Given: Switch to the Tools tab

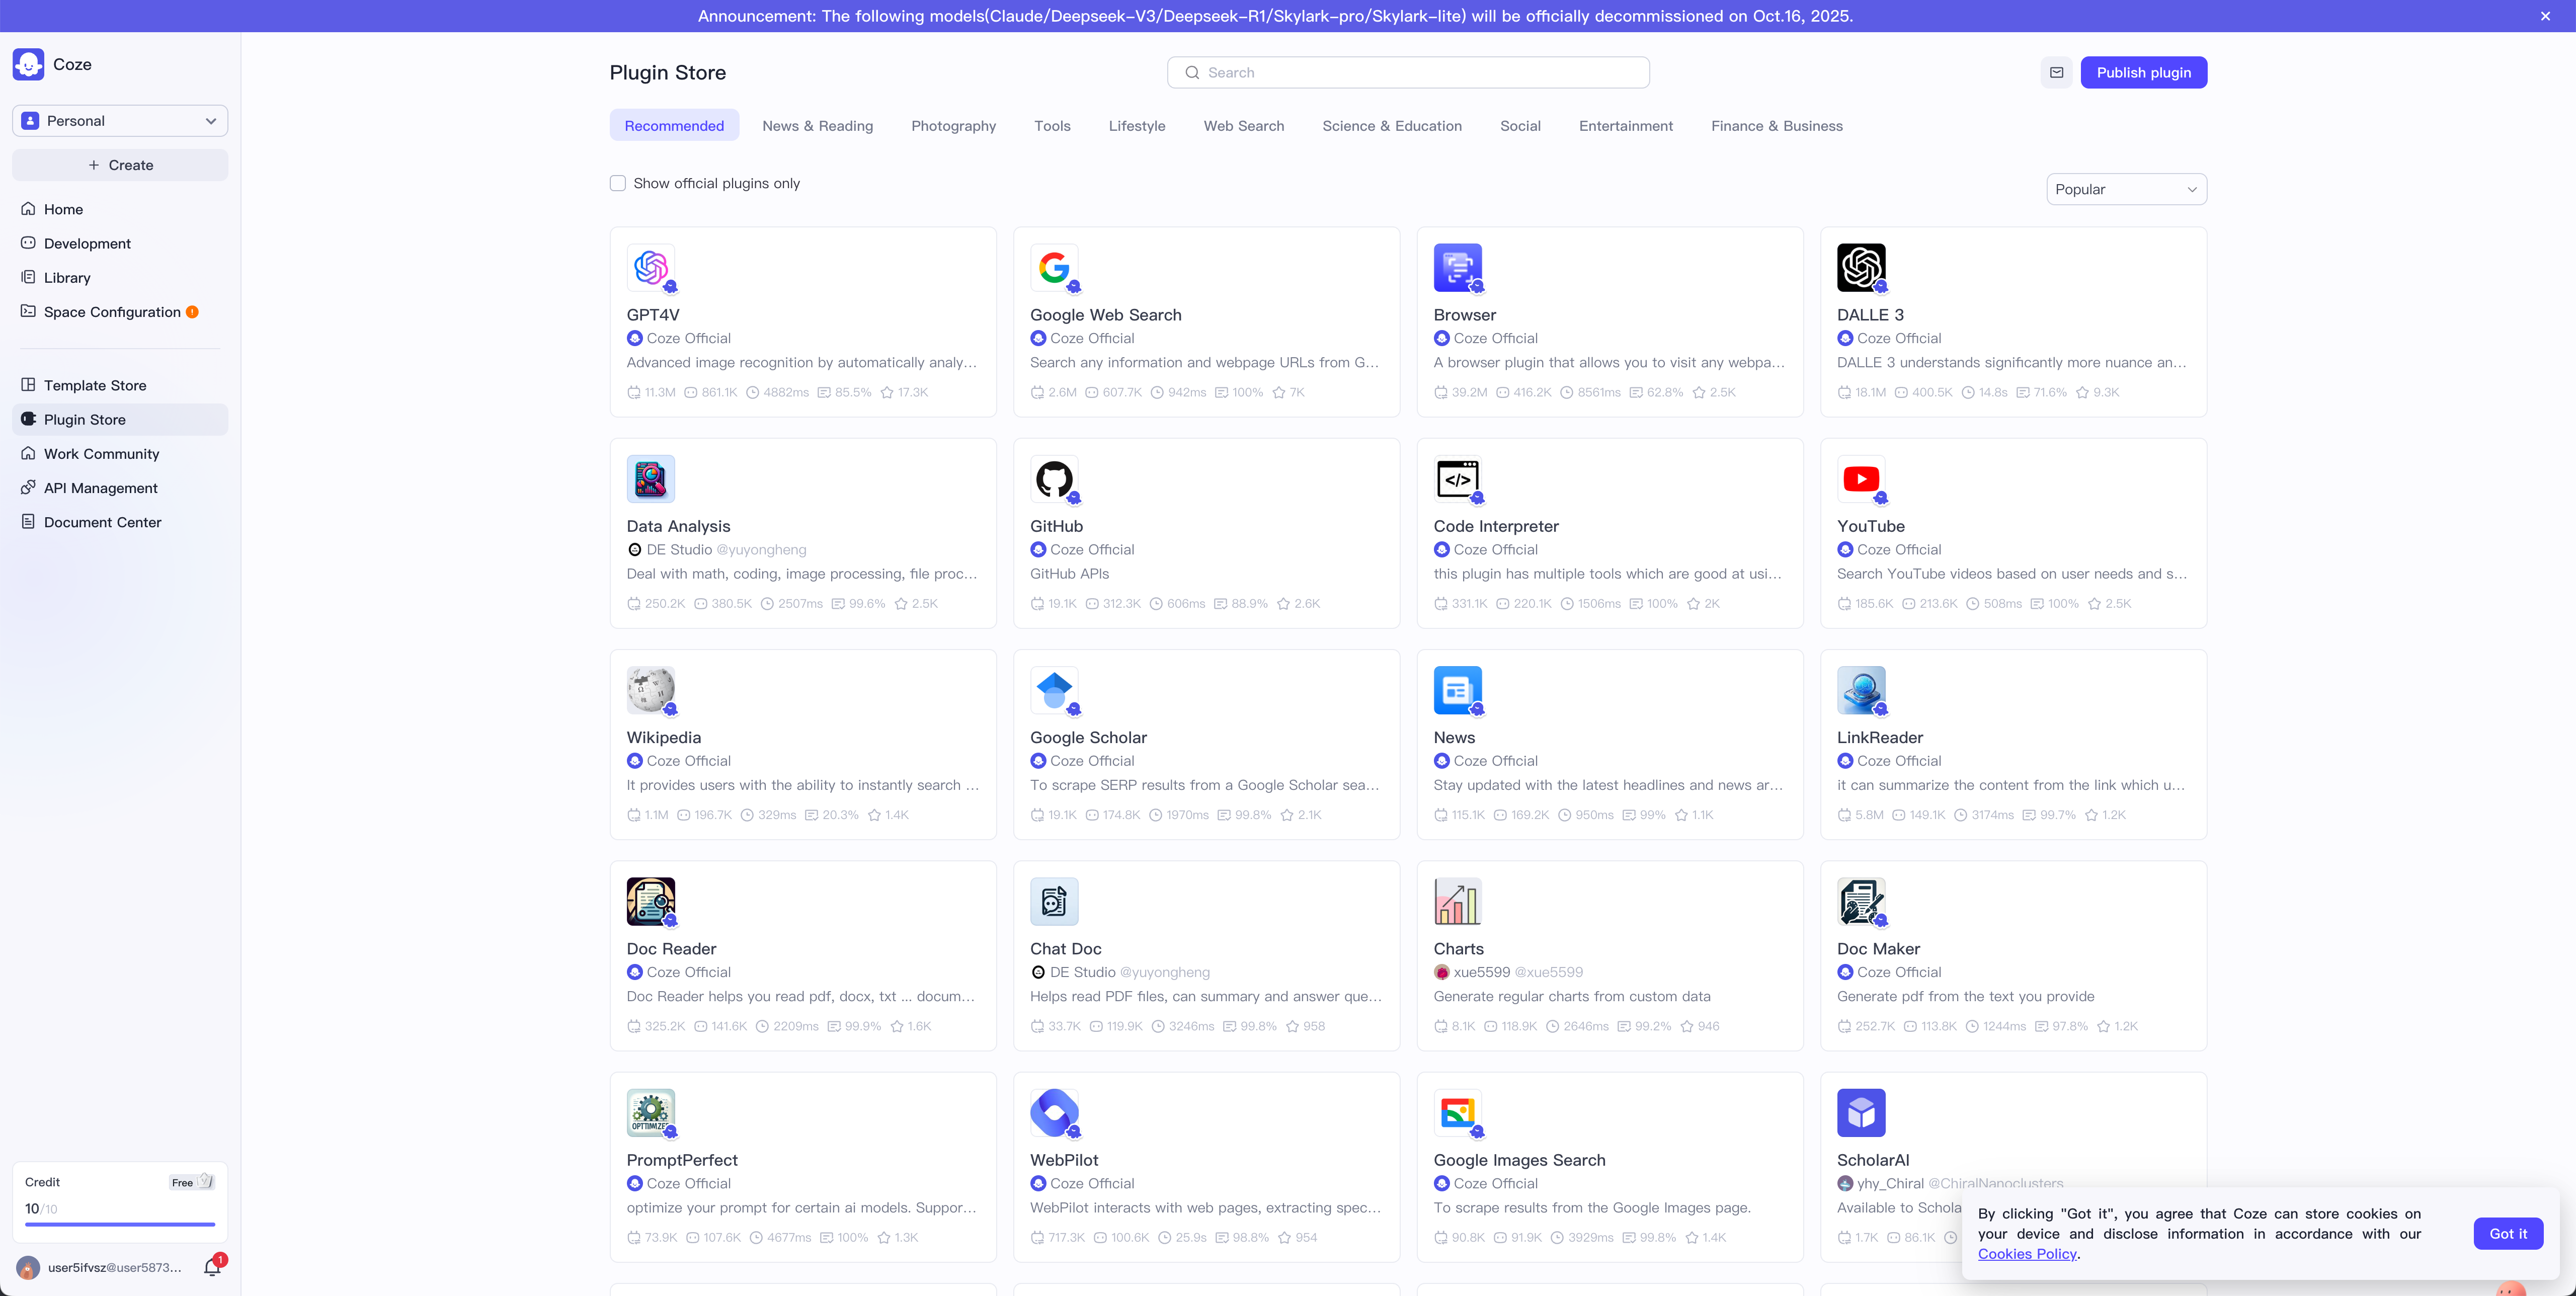Looking at the screenshot, I should [1052, 126].
